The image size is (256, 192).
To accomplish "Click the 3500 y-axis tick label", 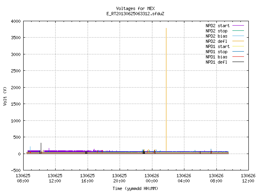I will 16,38.
